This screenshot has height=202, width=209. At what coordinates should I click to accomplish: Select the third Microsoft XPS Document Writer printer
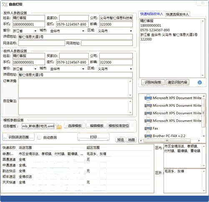point(173,113)
